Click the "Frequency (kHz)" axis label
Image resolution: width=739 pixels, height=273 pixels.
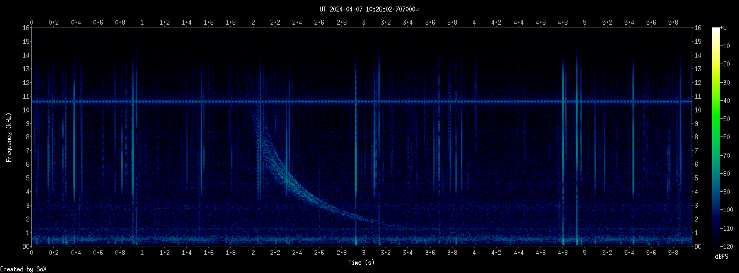9,137
